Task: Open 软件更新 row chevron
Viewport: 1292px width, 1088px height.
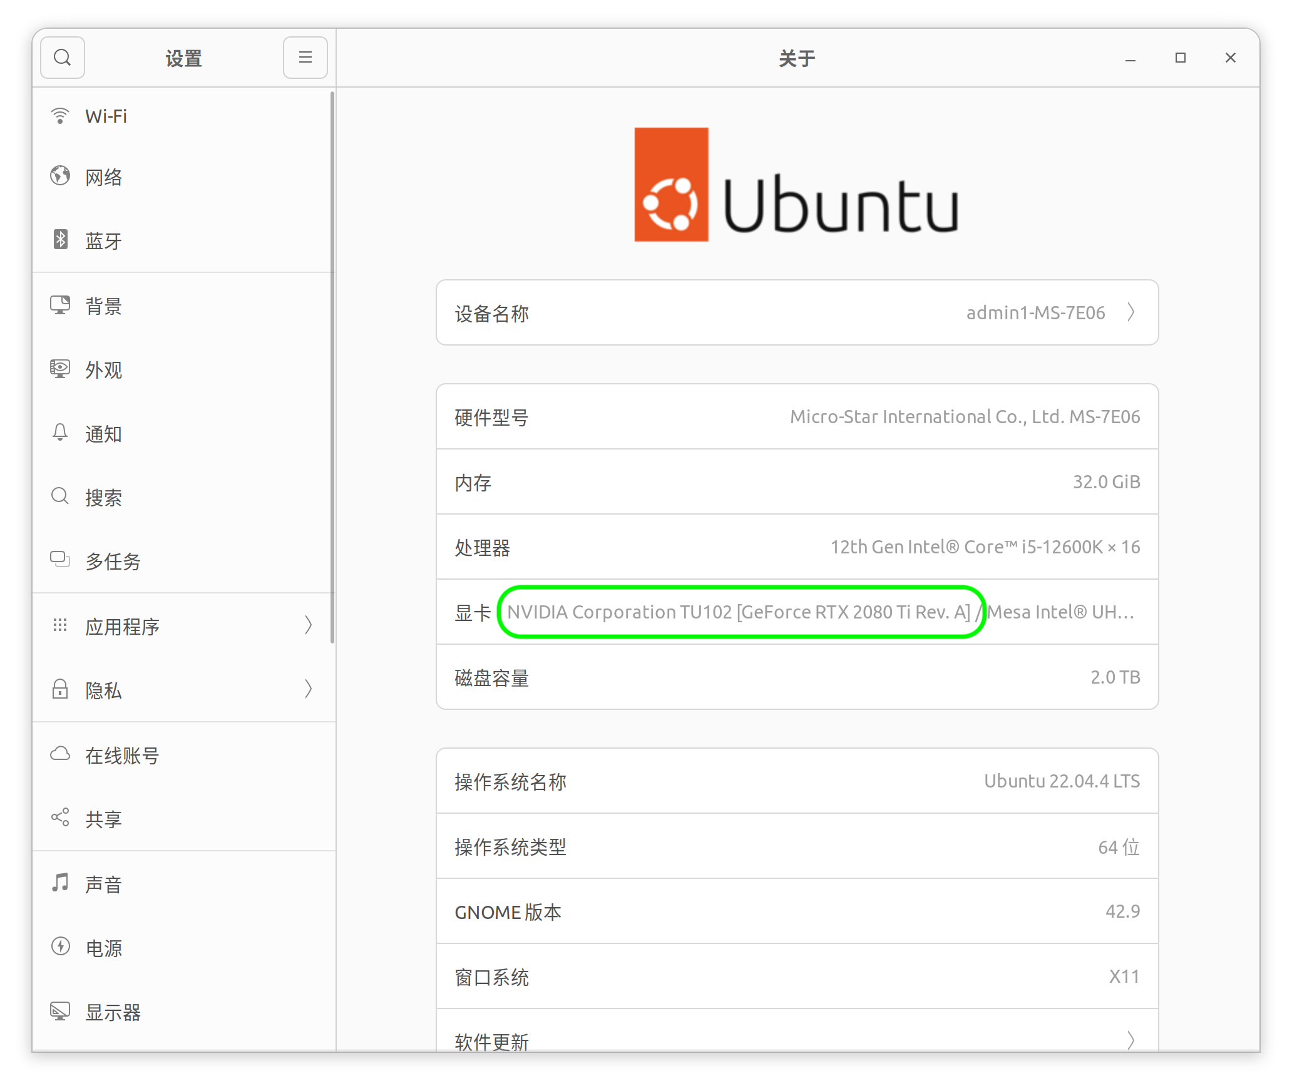Action: pos(1131,1040)
